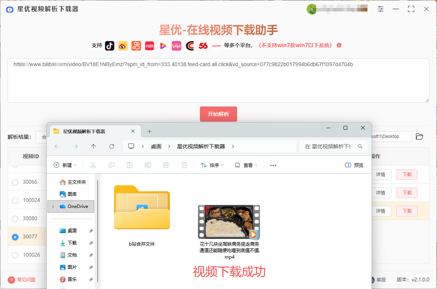Close the 星优视频解析下载器 Explorer tab
The width and height of the screenshot is (437, 289).
coord(133,131)
